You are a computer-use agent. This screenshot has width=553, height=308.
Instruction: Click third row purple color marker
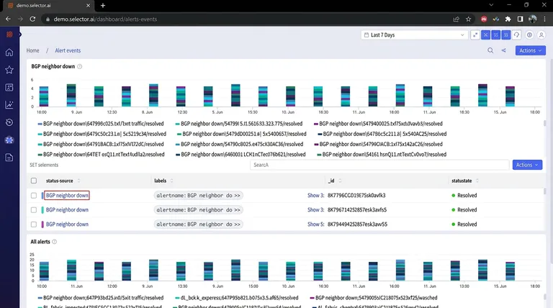pos(42,224)
